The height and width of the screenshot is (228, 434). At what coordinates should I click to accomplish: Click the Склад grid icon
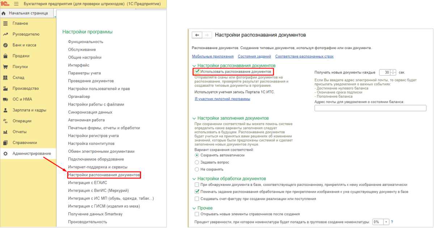(x=5, y=78)
